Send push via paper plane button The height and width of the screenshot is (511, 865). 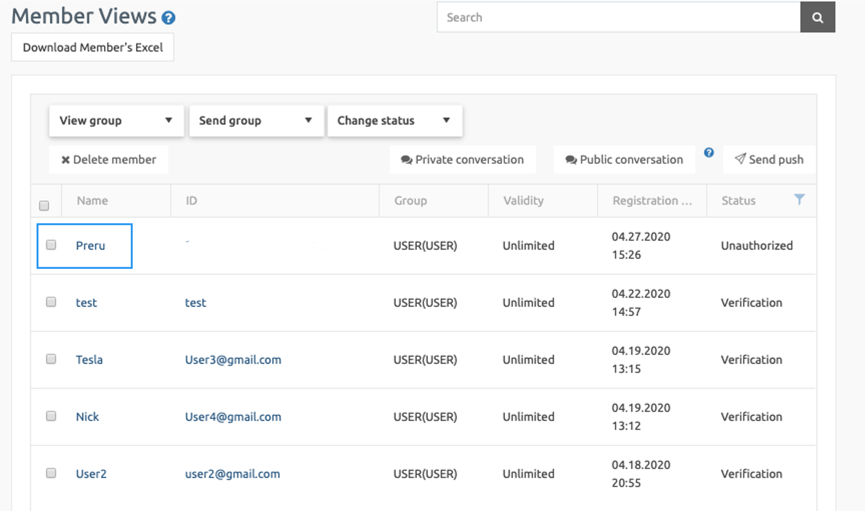[769, 159]
